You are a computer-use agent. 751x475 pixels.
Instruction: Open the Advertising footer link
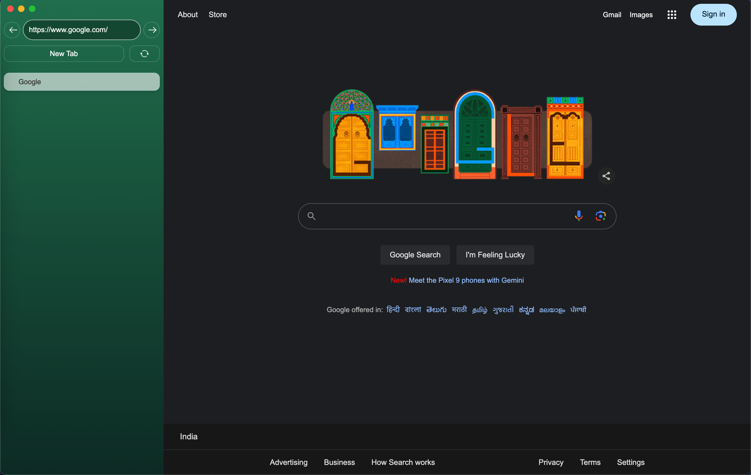coord(289,462)
